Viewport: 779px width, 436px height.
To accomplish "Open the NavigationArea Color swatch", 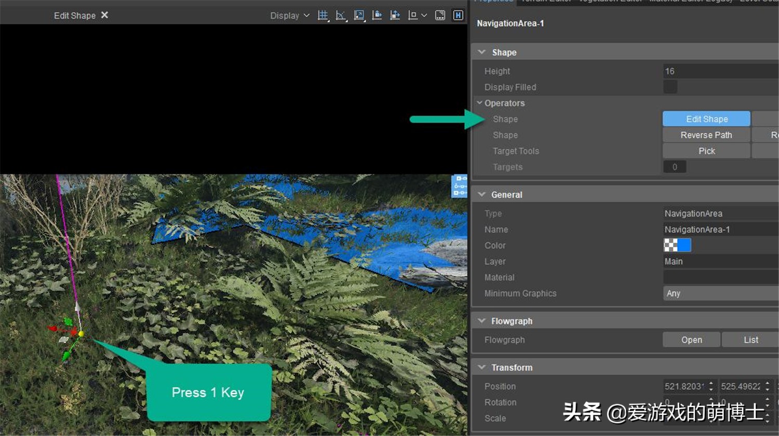I will point(677,246).
